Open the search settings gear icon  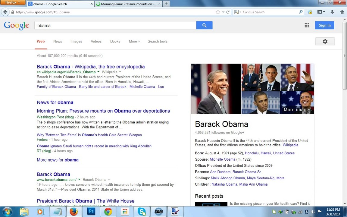[x=325, y=41]
